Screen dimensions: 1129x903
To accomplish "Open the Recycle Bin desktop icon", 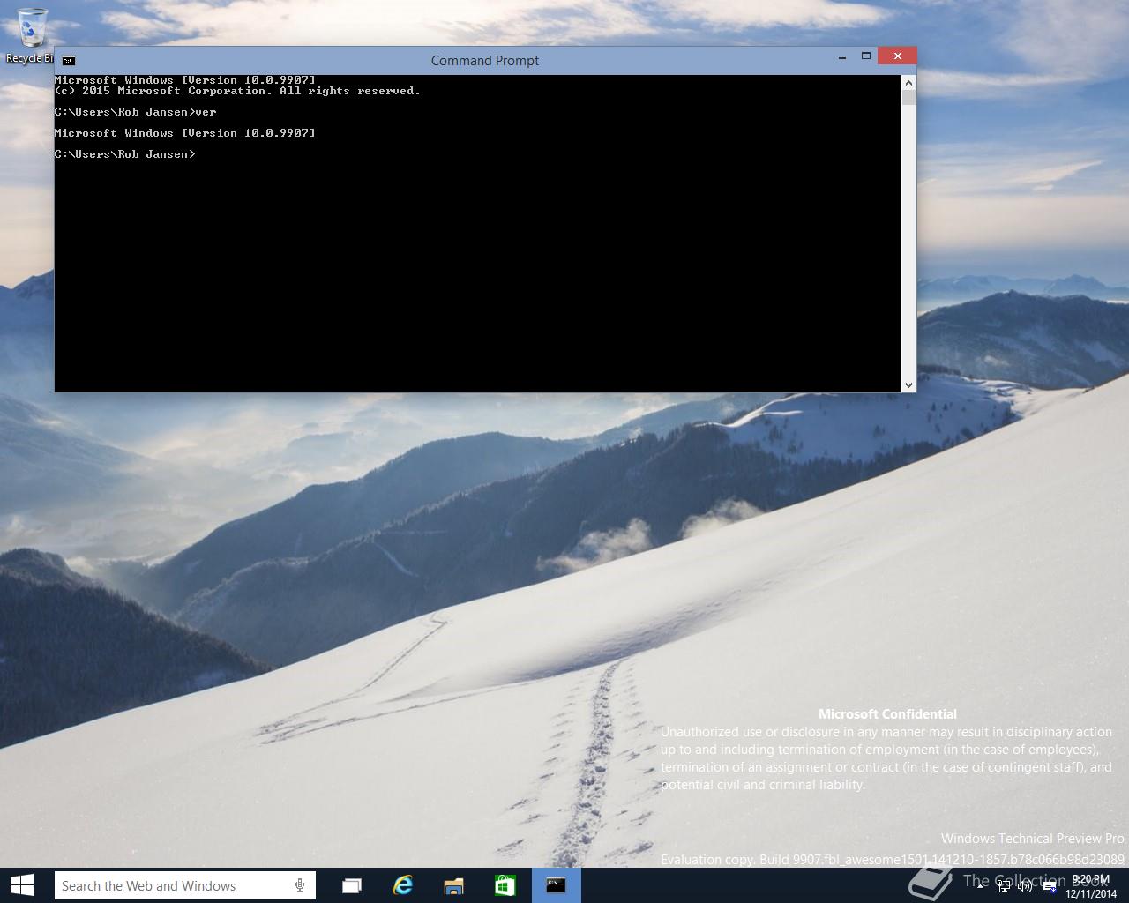I will [31, 36].
